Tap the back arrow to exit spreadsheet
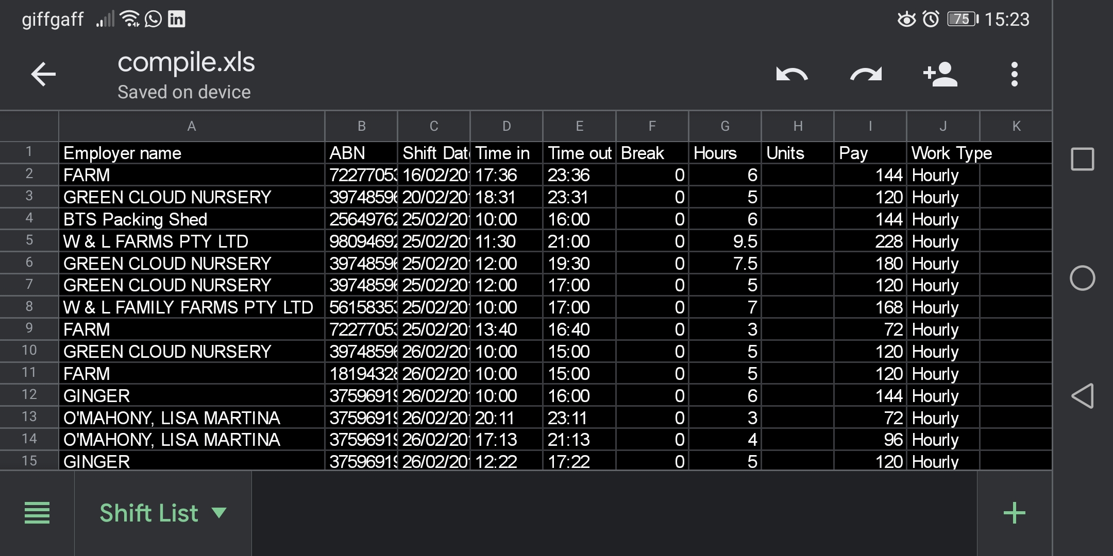 point(43,75)
